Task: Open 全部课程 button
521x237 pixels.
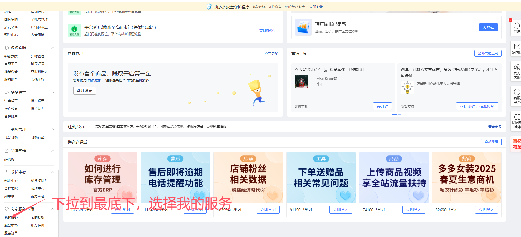Action: tap(491, 142)
